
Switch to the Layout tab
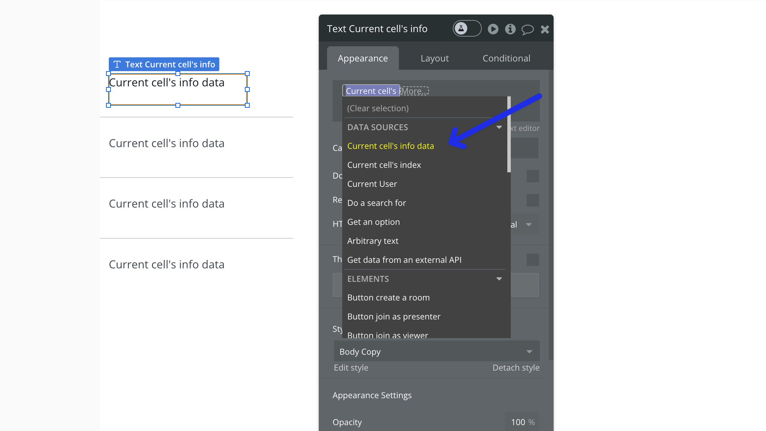click(x=434, y=58)
